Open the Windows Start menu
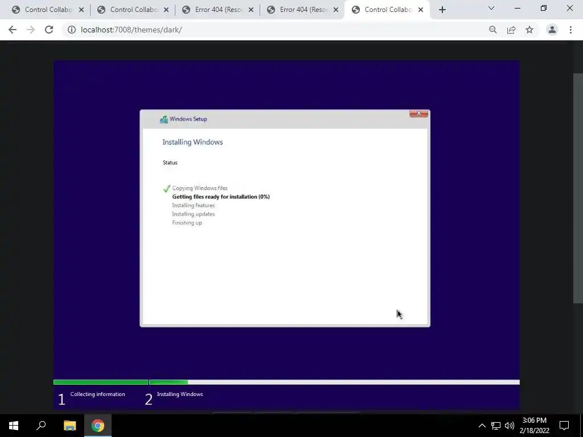 (14, 426)
